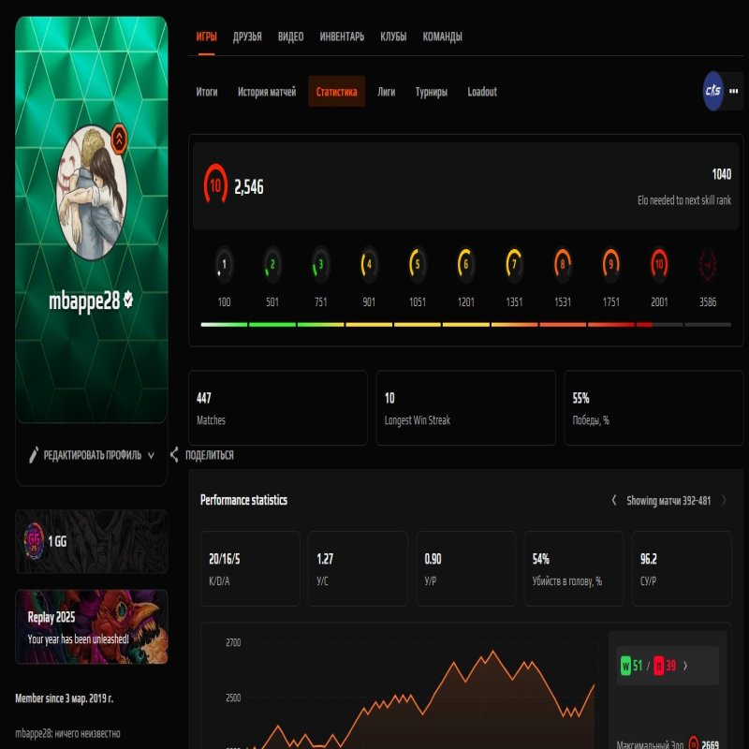Click the Поделиться share button
The width and height of the screenshot is (749, 749).
[x=209, y=455]
